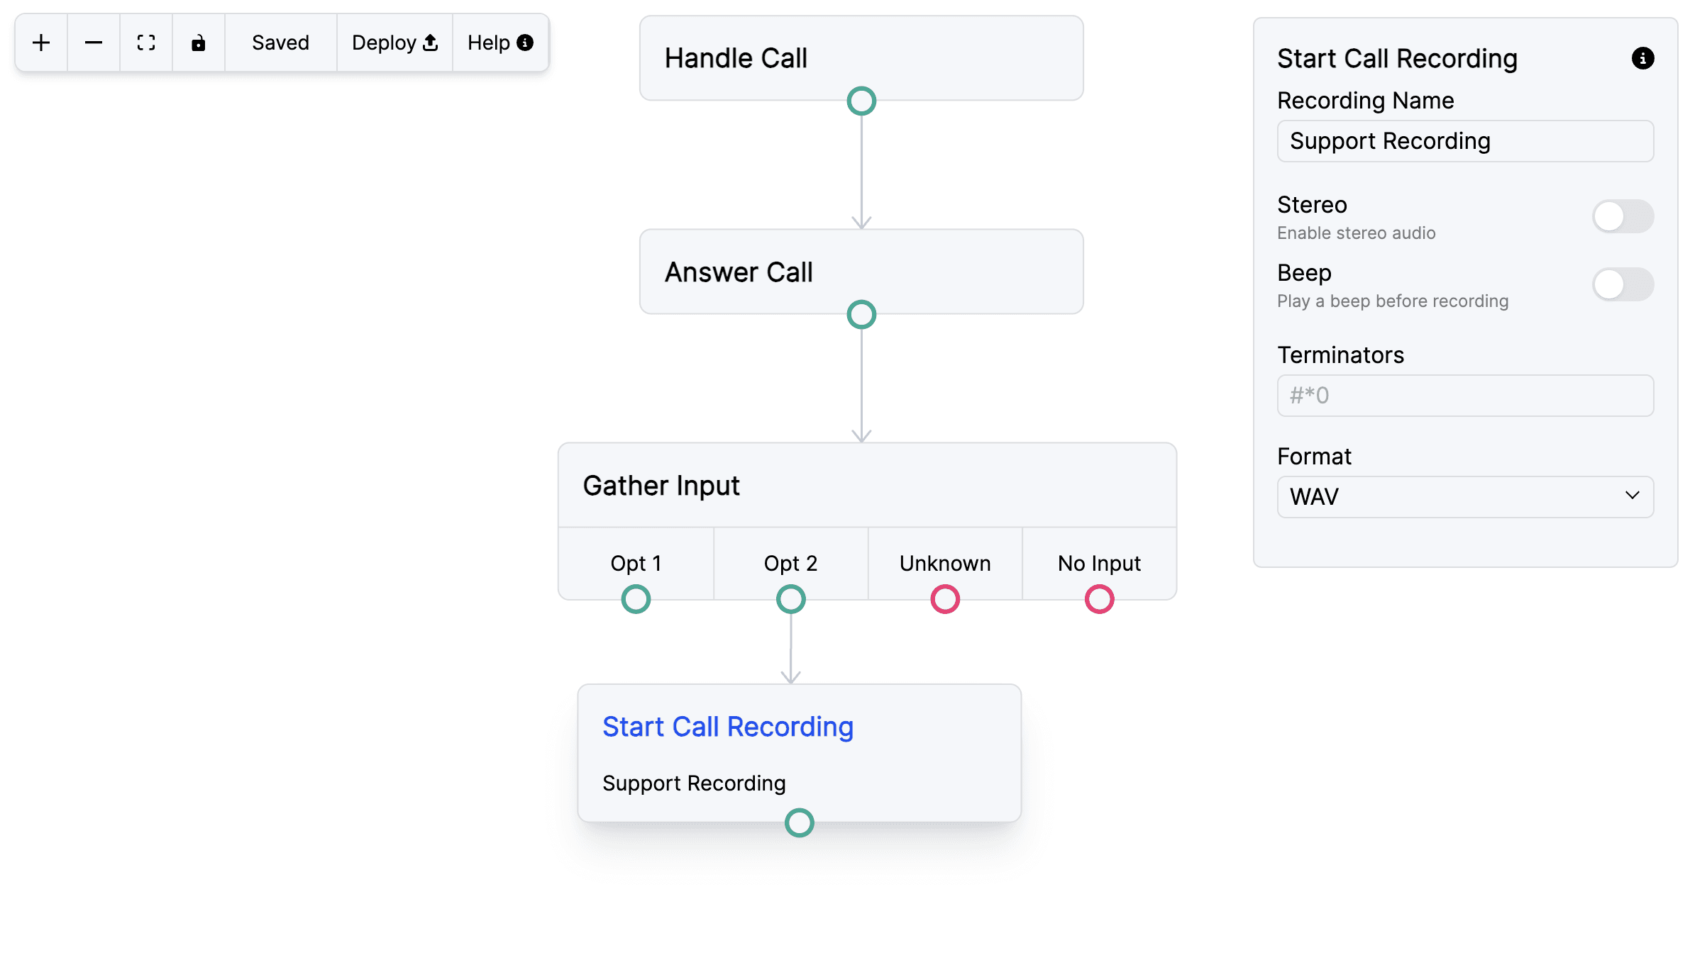Click Start Call Recording output connector
This screenshot has height=960, width=1690.
pyautogui.click(x=799, y=823)
